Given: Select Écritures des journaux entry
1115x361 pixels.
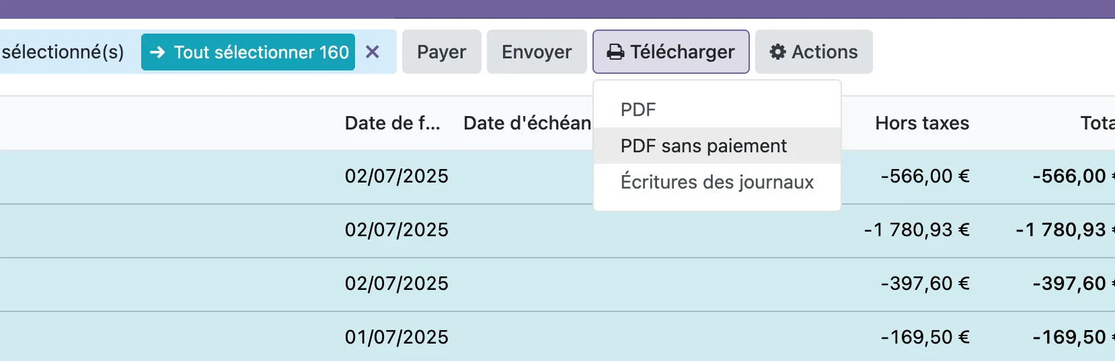Looking at the screenshot, I should [718, 182].
